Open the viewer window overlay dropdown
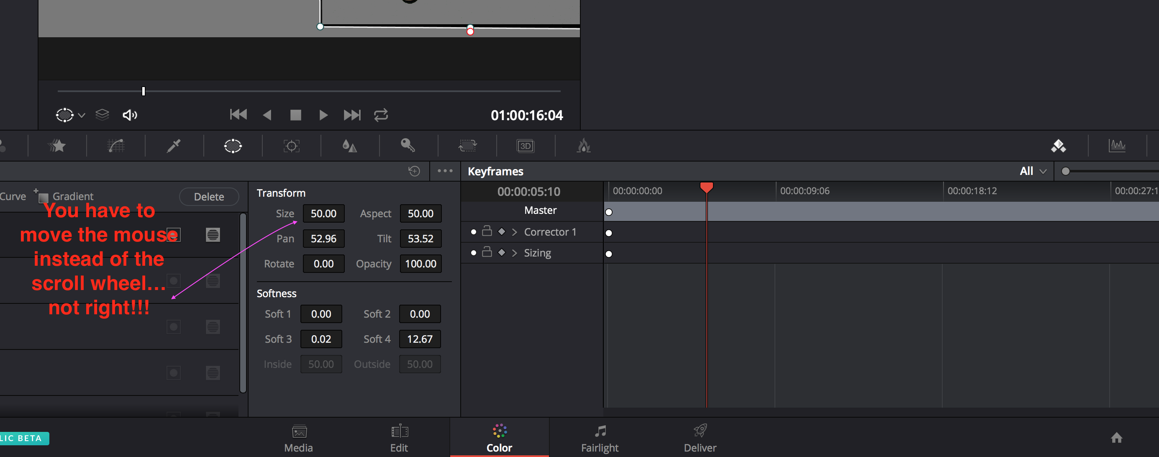Viewport: 1159px width, 457px height. 82,115
